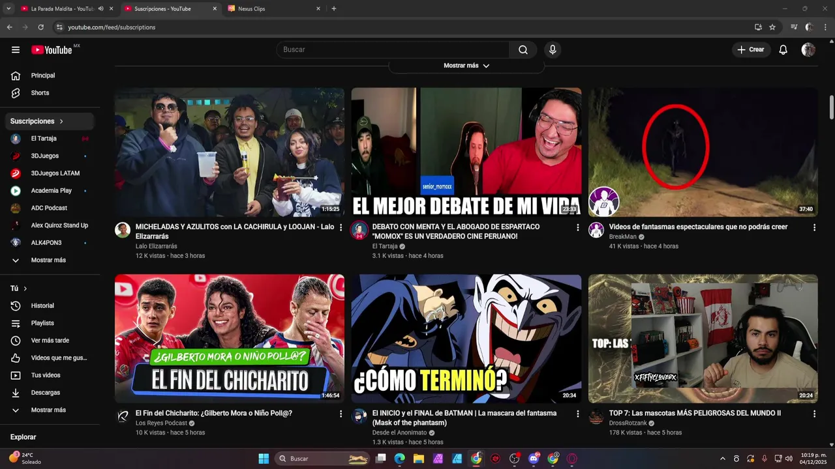Click the Crear button
This screenshot has height=469, width=835.
(751, 50)
